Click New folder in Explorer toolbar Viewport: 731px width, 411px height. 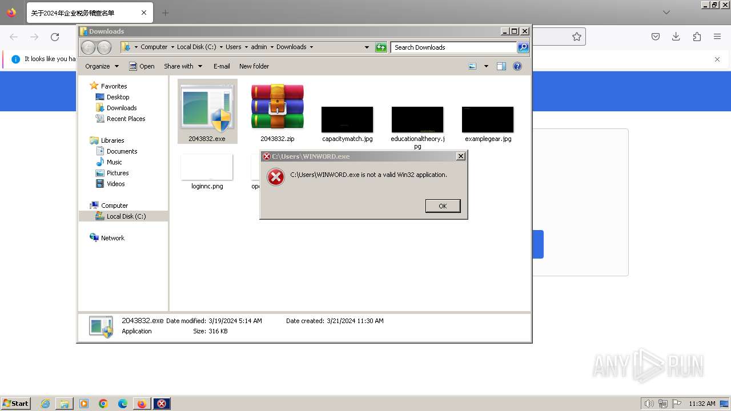pyautogui.click(x=254, y=66)
